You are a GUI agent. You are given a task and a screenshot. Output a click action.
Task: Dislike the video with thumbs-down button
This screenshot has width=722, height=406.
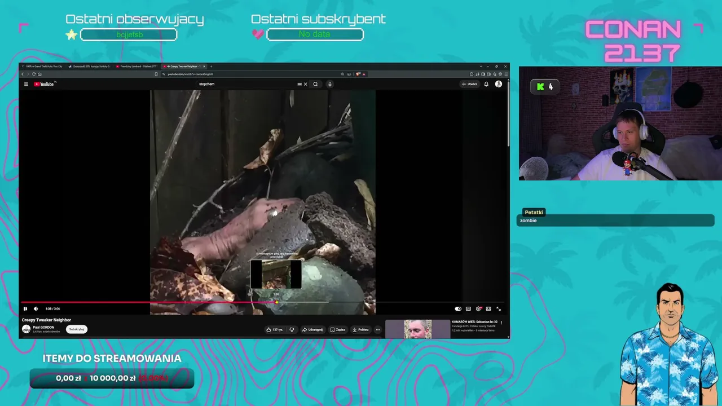(292, 329)
